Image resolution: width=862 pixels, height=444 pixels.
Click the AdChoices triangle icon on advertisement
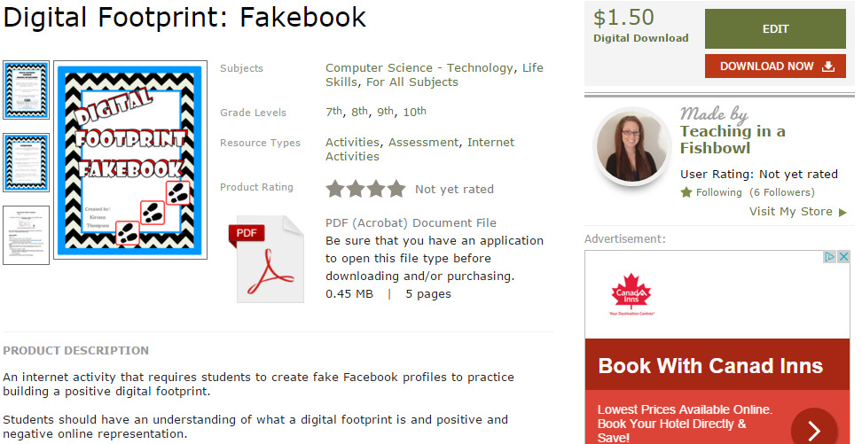[829, 257]
